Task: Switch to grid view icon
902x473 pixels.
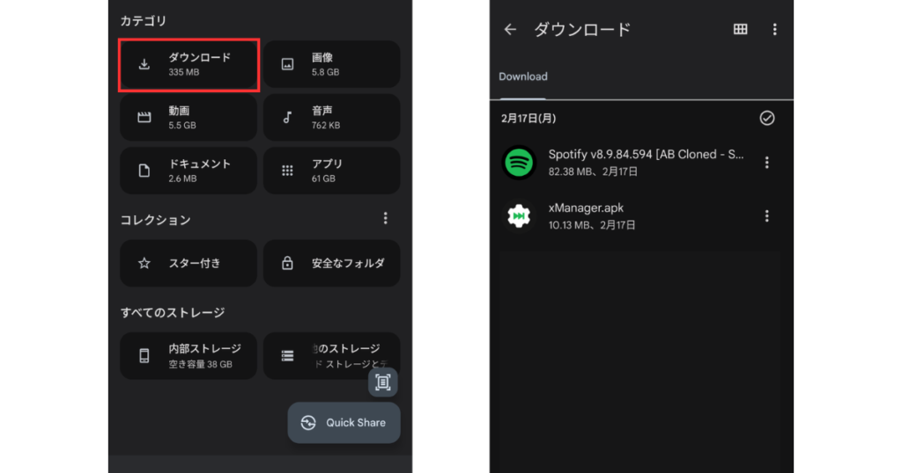Action: point(740,29)
